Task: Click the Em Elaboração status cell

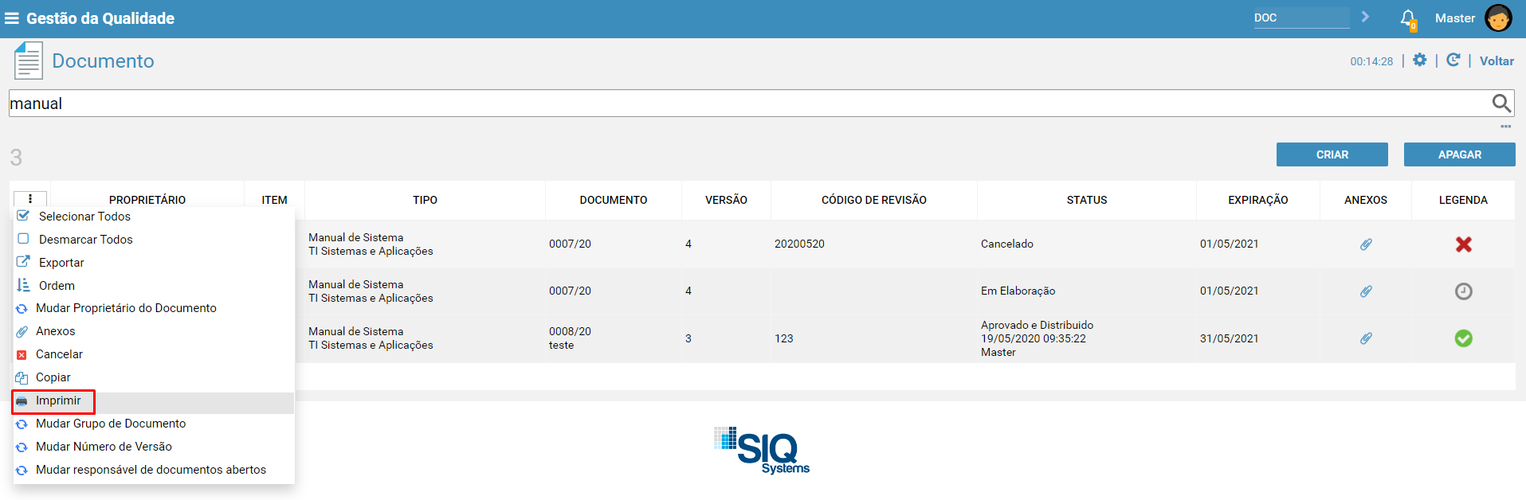Action: [x=1018, y=291]
